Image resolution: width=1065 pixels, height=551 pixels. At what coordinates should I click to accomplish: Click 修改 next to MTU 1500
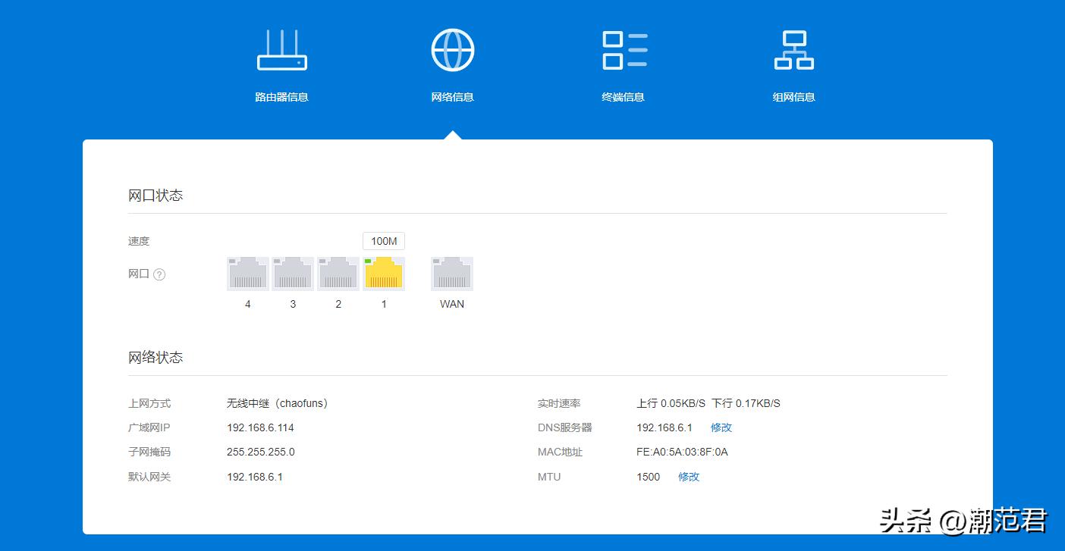(x=689, y=477)
